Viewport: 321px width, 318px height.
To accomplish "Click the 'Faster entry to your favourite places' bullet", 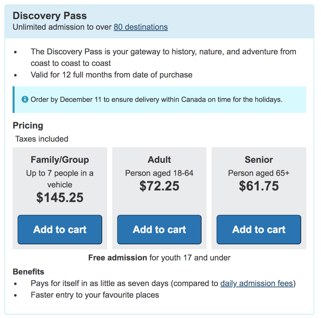I will click(95, 295).
